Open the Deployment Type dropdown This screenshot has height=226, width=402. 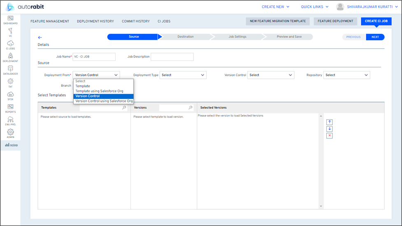183,75
